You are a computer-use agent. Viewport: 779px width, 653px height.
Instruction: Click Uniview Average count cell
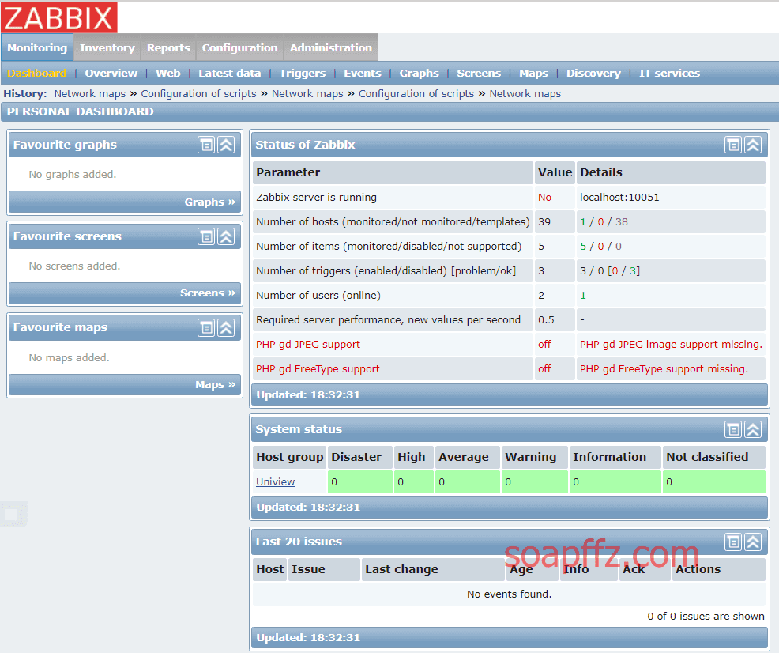468,482
